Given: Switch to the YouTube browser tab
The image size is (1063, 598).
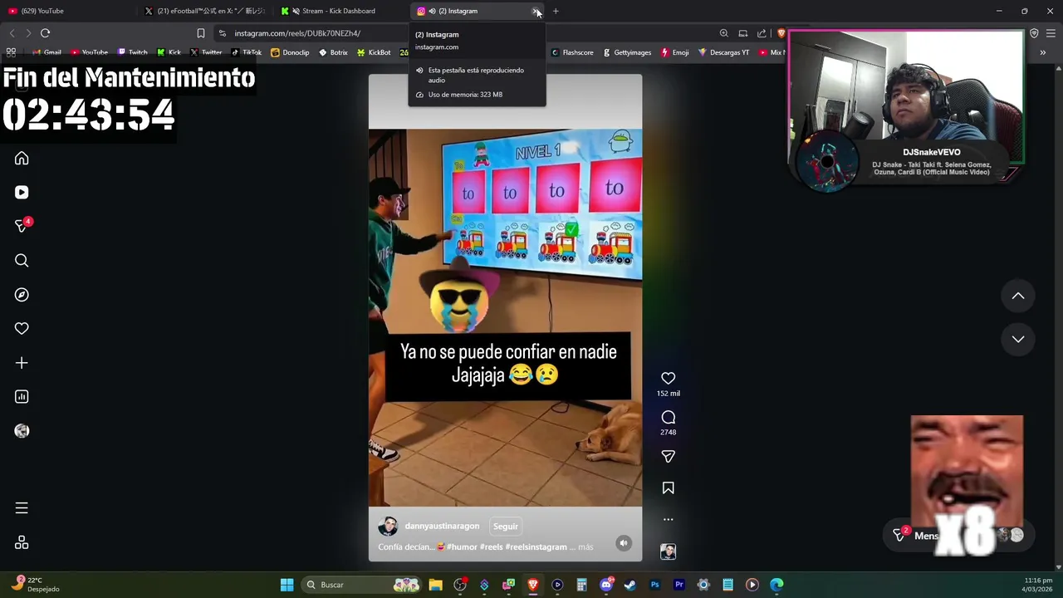Looking at the screenshot, I should coord(66,11).
